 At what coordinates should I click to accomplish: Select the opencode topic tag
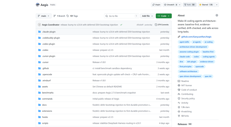click(x=200, y=67)
